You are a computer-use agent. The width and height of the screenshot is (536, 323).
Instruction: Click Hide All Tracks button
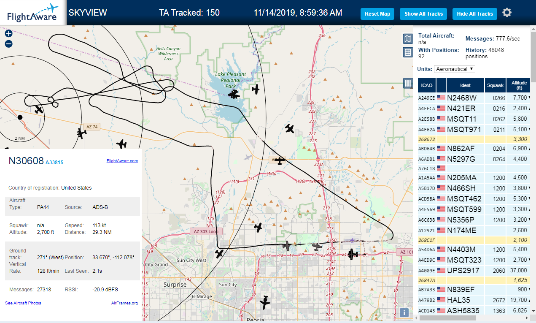475,14
